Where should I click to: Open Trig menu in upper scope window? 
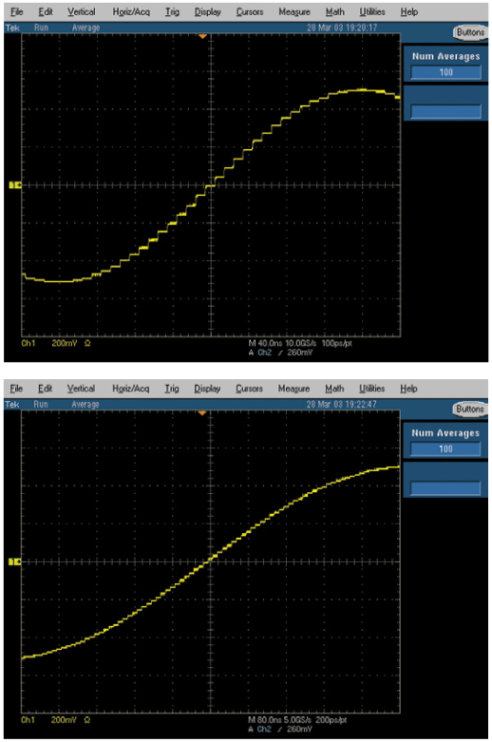(172, 11)
